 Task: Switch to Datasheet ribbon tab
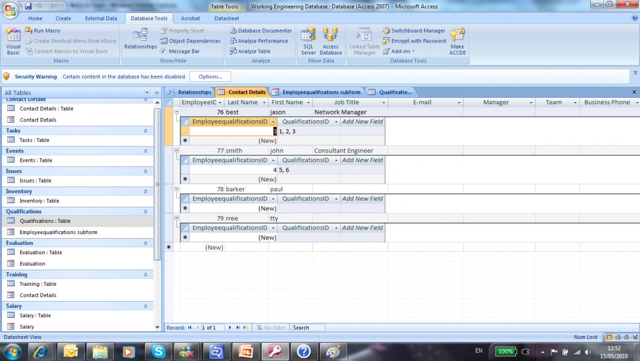[227, 18]
